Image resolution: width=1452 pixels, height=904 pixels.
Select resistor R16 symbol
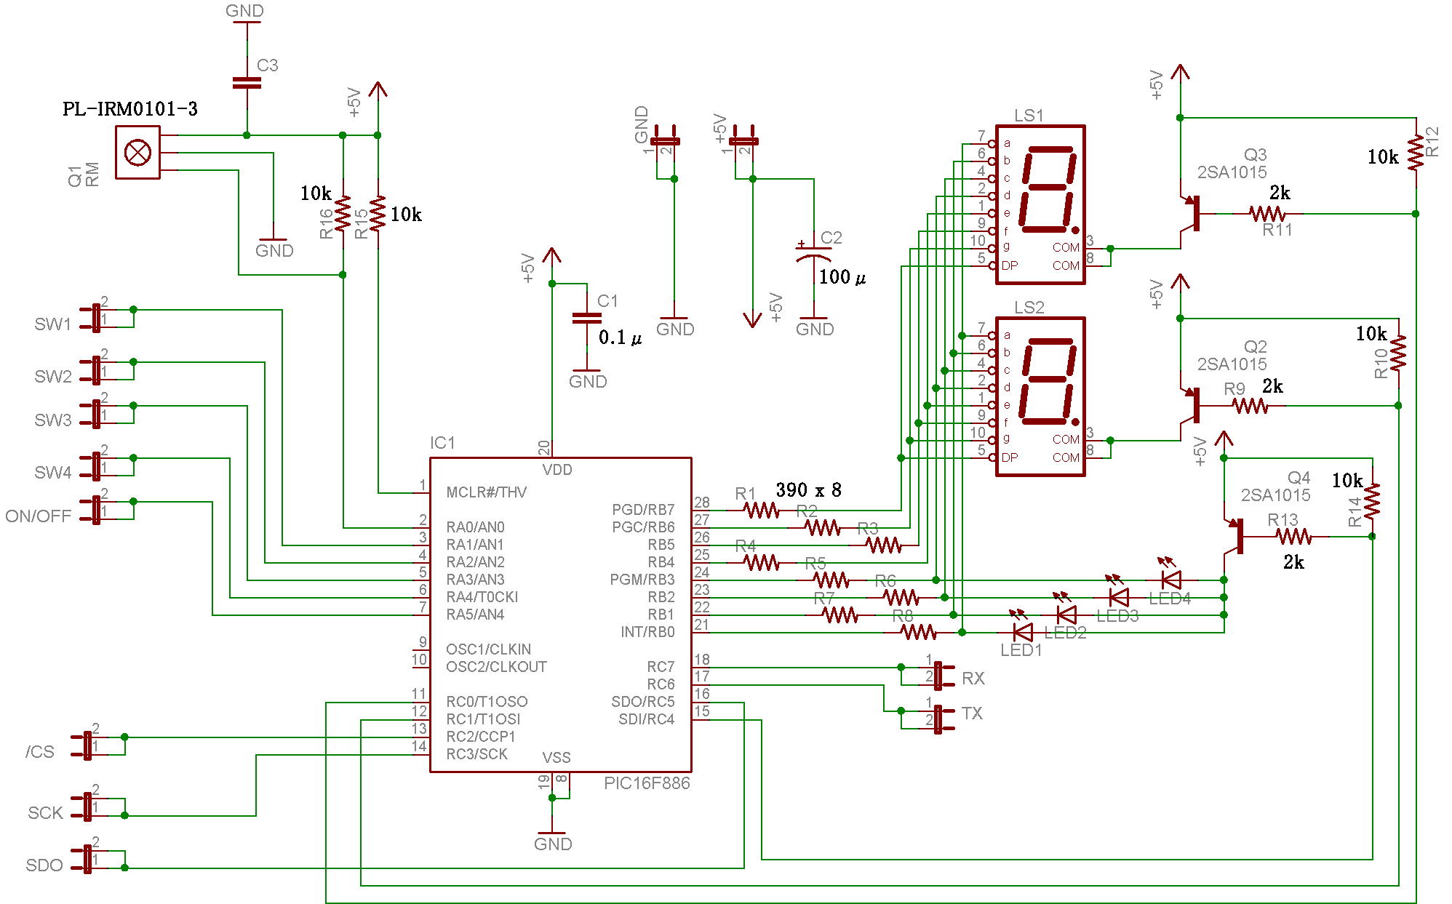(343, 213)
